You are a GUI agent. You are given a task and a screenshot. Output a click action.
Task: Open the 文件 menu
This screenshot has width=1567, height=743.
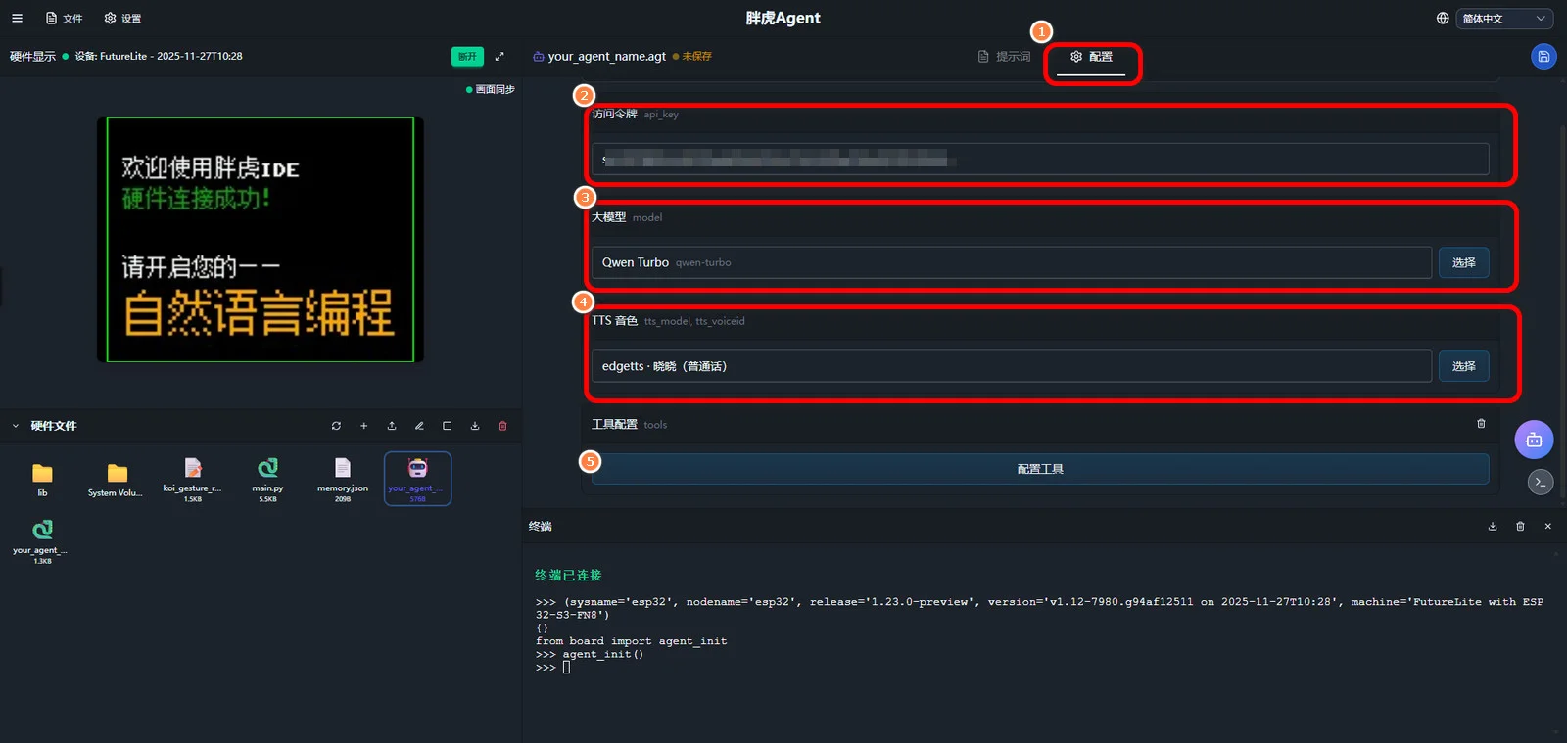tap(65, 19)
